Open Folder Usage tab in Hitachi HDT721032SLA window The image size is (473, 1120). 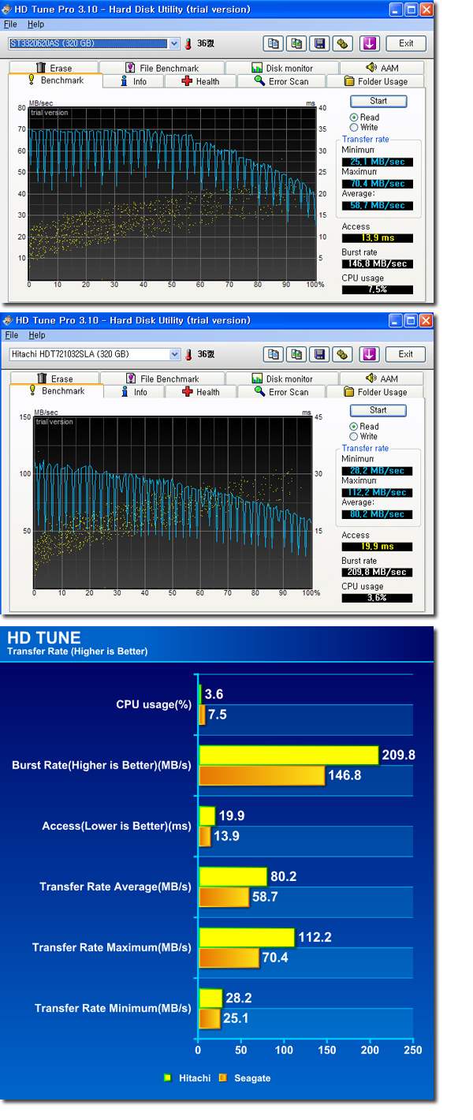[377, 392]
